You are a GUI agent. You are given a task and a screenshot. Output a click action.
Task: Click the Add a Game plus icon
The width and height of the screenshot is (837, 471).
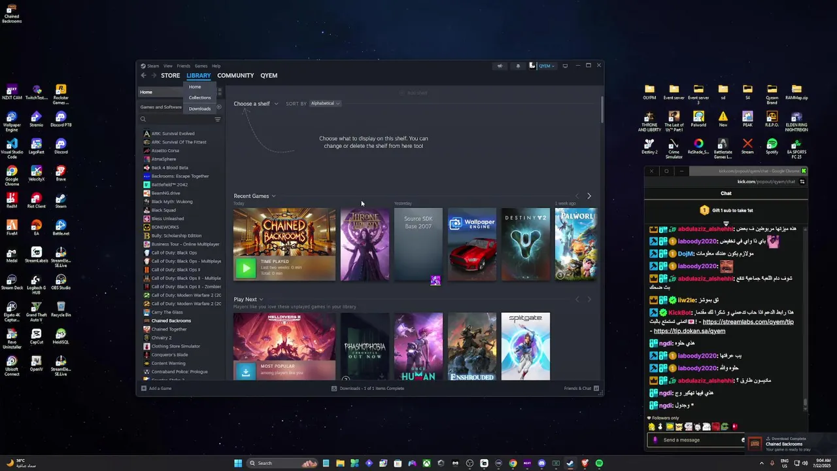[144, 388]
